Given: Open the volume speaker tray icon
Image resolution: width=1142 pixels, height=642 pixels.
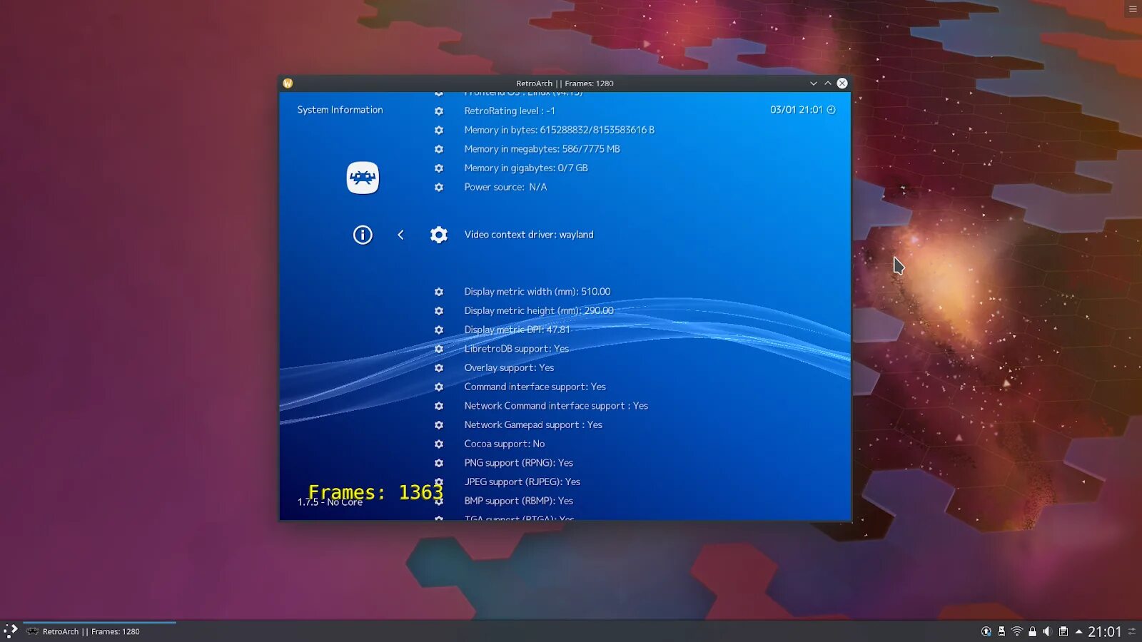Looking at the screenshot, I should pos(1047,631).
